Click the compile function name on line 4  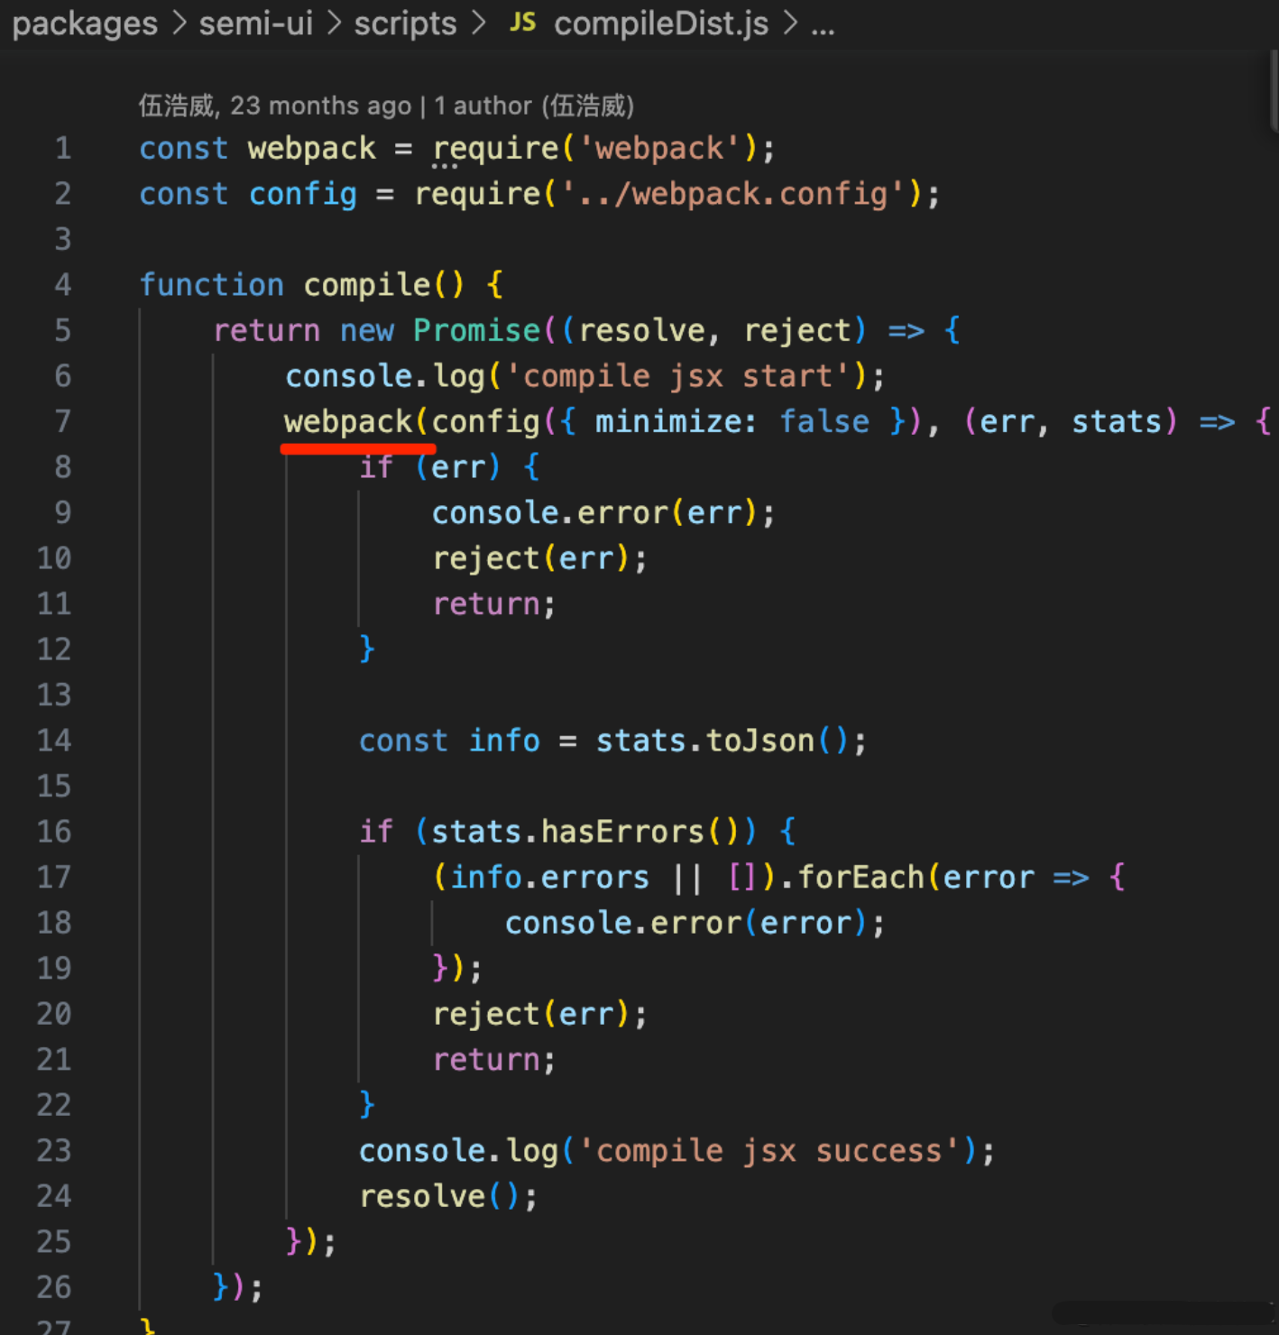(367, 285)
